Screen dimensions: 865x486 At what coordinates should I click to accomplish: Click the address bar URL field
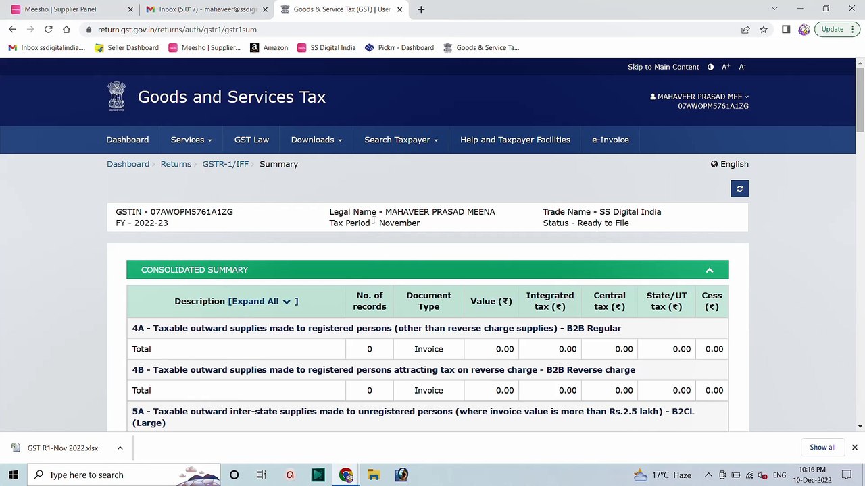(405, 30)
